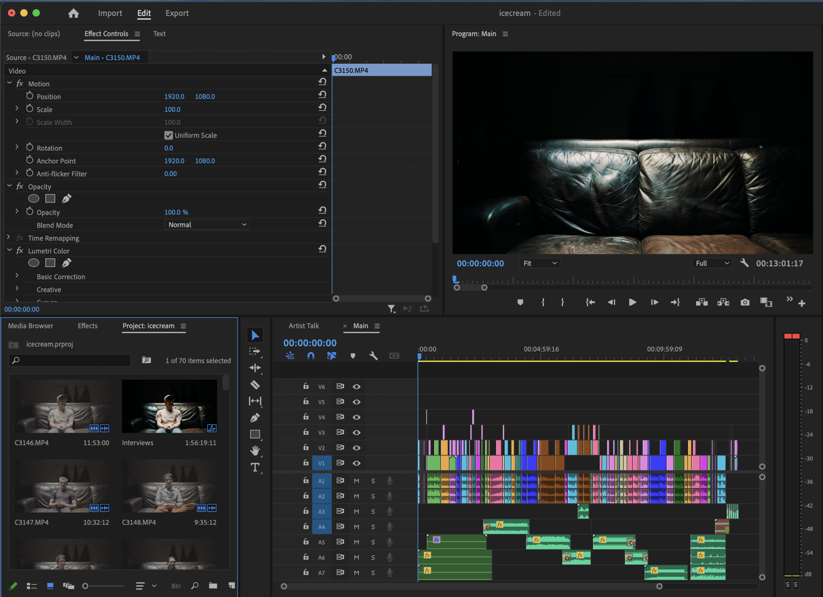Play the program monitor
The image size is (823, 597).
click(x=632, y=302)
